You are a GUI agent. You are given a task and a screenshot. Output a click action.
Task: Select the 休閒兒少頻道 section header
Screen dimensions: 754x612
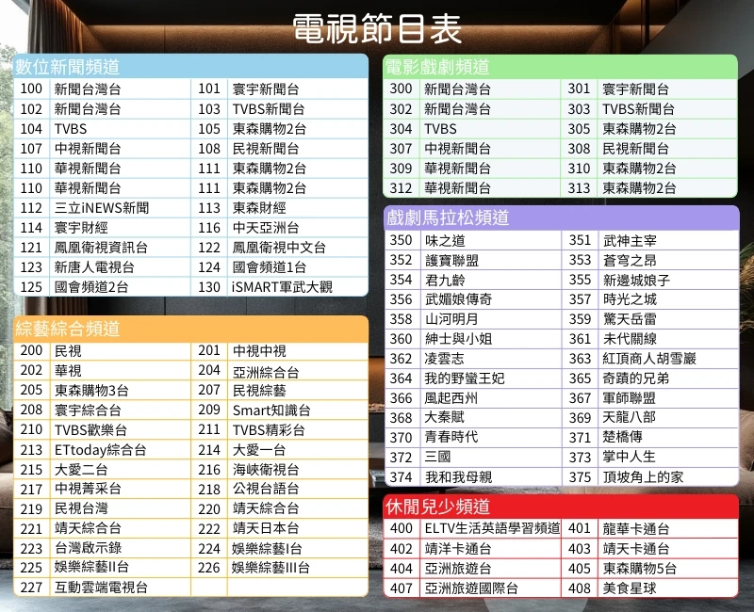(x=438, y=507)
